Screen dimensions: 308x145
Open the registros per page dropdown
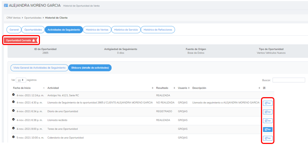click(21, 80)
